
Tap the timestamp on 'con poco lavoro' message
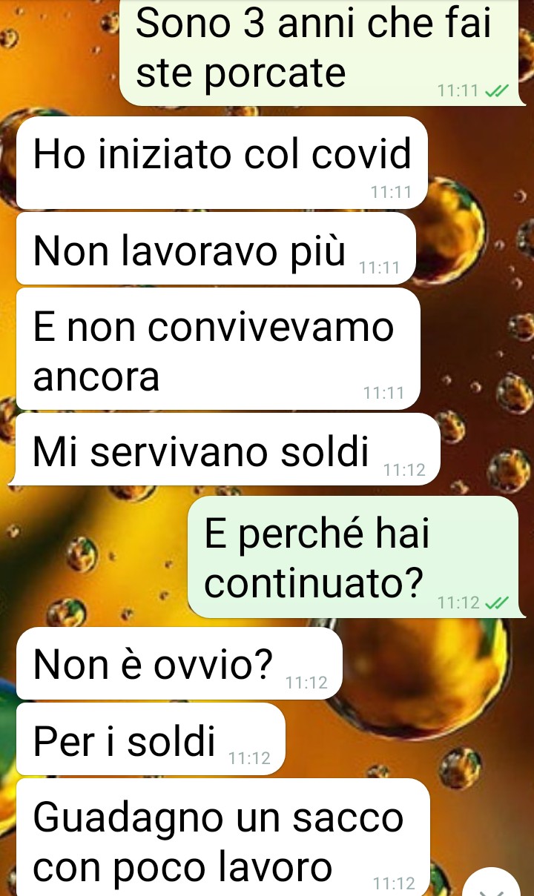click(x=394, y=883)
